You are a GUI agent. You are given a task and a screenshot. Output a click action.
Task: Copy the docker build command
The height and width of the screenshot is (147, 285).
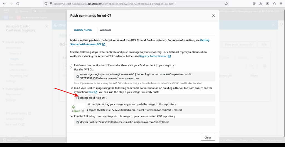(78, 98)
